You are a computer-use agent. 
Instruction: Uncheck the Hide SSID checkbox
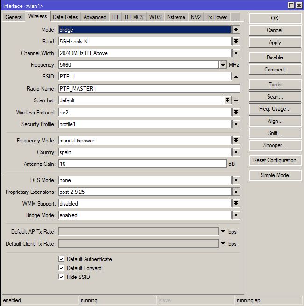pos(61,277)
